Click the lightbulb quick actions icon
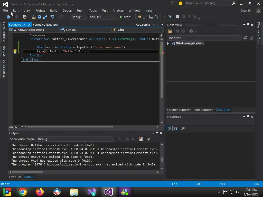Viewport: 263px width, 197px height. (15, 51)
